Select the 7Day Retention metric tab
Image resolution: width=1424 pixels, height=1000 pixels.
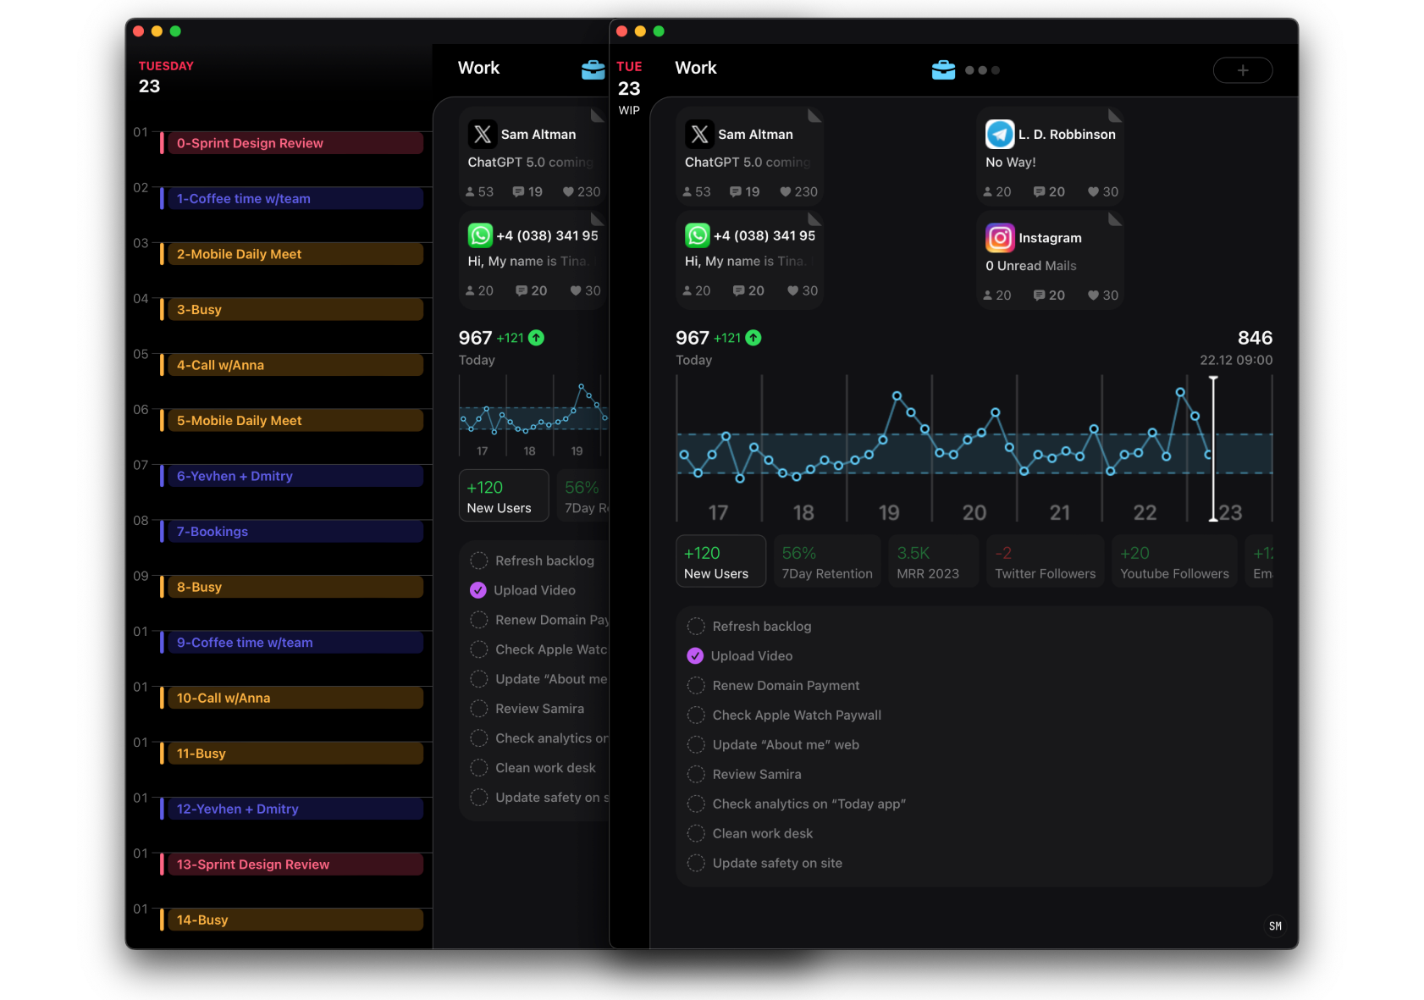(827, 561)
